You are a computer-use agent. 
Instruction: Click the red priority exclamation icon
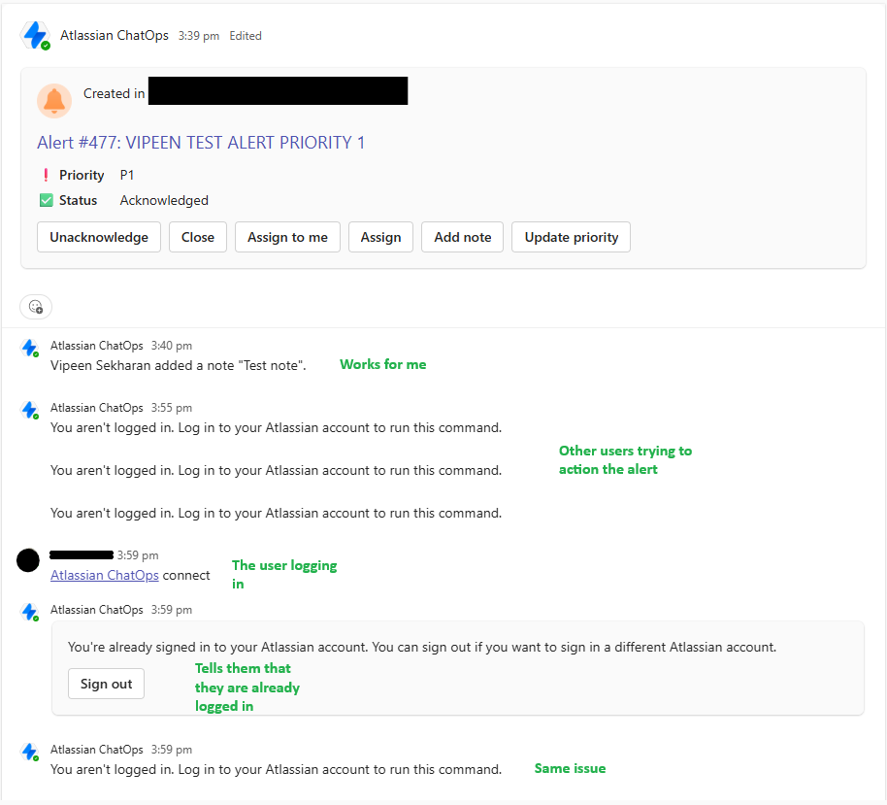pos(46,176)
